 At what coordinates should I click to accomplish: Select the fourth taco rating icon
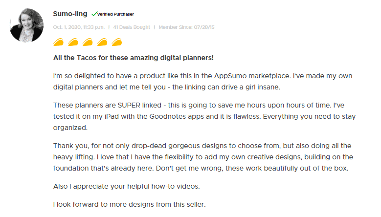point(102,42)
